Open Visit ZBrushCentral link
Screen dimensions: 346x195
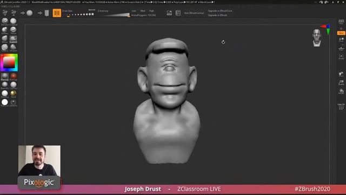194,13
